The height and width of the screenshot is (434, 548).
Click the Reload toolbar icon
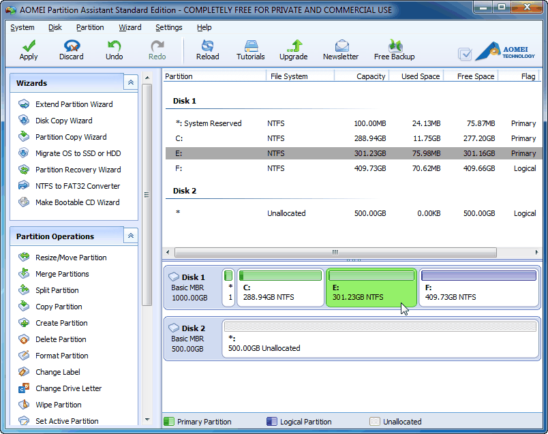pyautogui.click(x=208, y=46)
